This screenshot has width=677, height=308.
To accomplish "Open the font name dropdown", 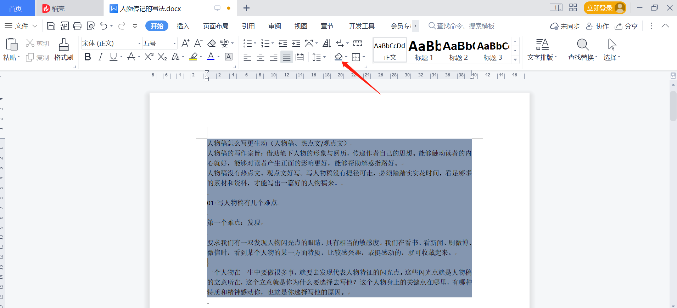I will coord(139,43).
